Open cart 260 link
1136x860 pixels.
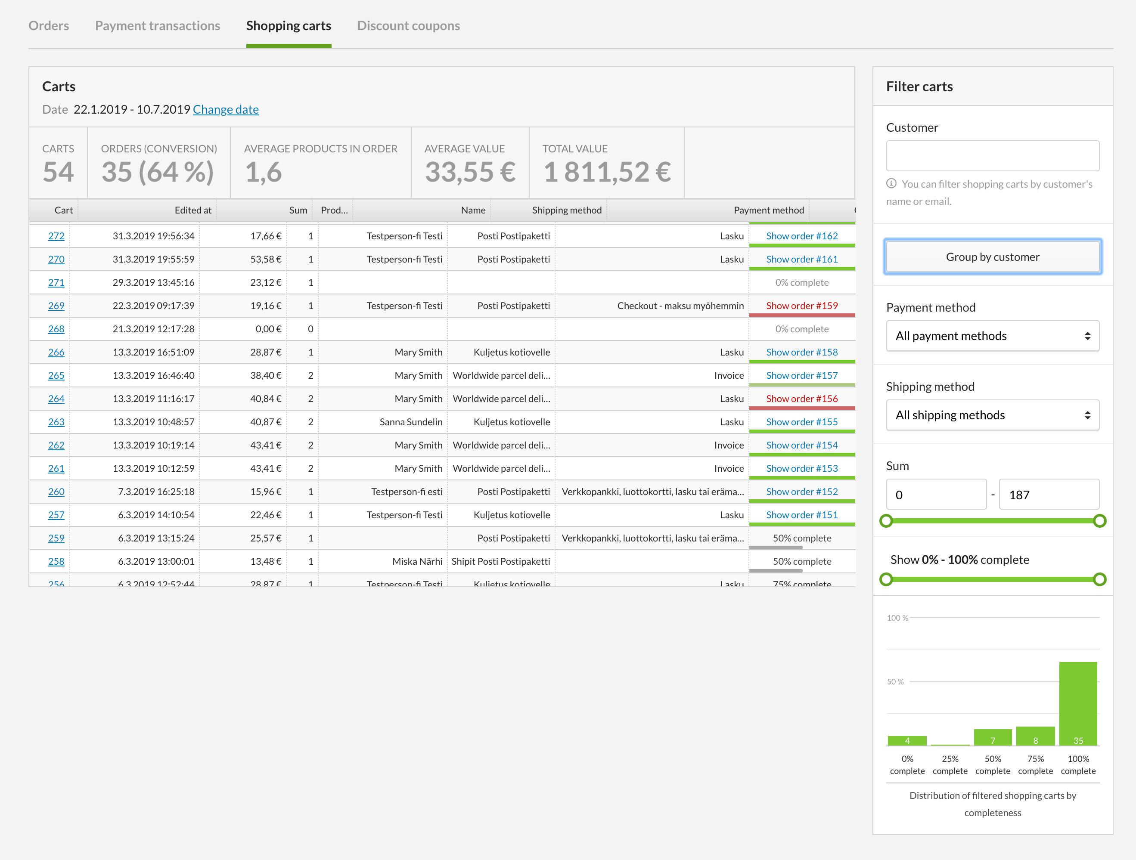click(56, 492)
